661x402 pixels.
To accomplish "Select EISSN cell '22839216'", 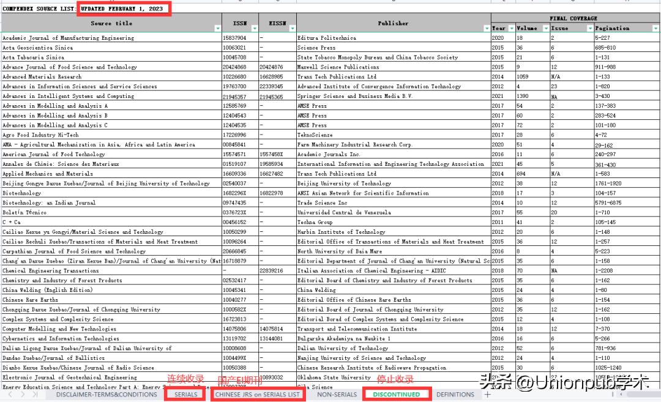I will pyautogui.click(x=277, y=270).
